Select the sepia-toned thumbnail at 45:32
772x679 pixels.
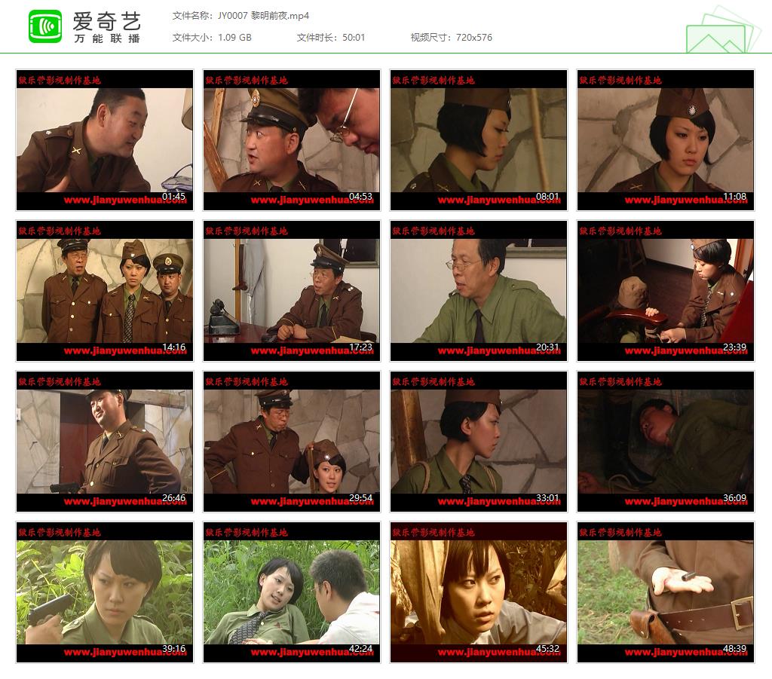pyautogui.click(x=479, y=592)
